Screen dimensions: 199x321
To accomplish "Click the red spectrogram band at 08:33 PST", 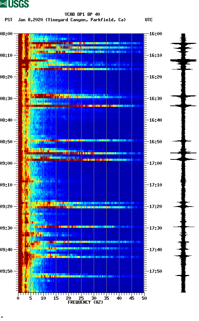I will point(81,106).
